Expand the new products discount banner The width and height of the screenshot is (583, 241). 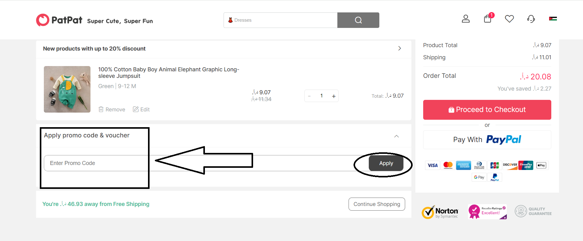click(x=400, y=48)
